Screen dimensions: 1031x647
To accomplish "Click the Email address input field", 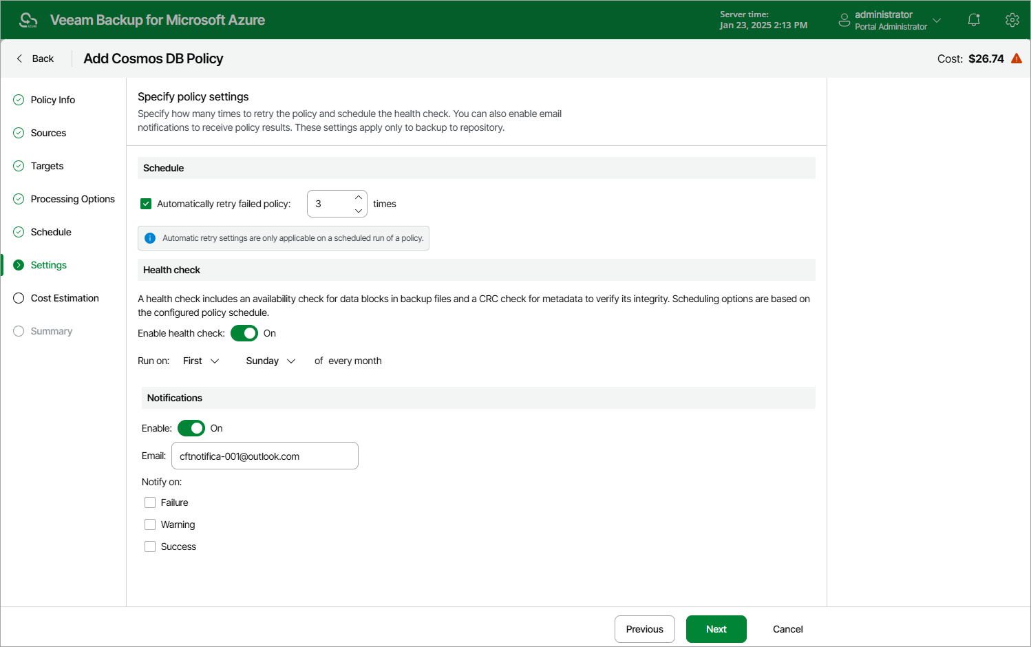I will point(265,456).
